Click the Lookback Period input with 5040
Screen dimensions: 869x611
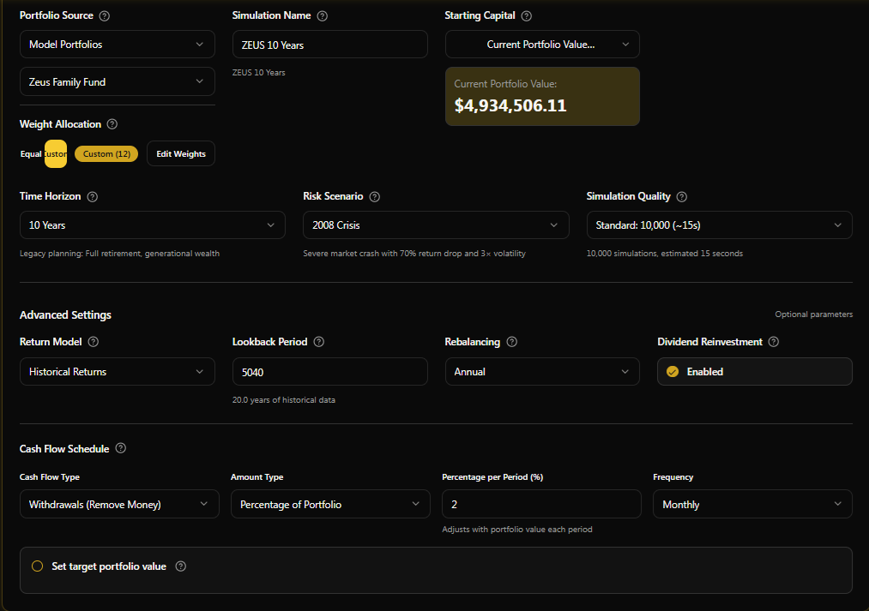coord(329,372)
